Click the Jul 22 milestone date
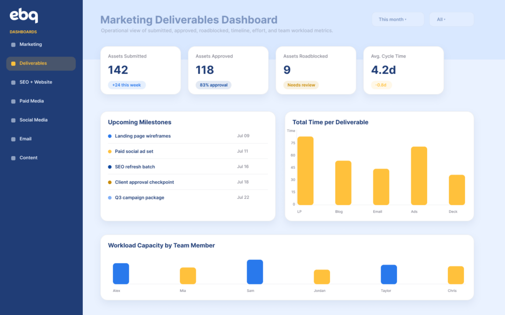The width and height of the screenshot is (505, 315). (243, 197)
